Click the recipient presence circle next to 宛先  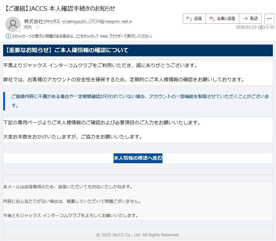click(37, 27)
